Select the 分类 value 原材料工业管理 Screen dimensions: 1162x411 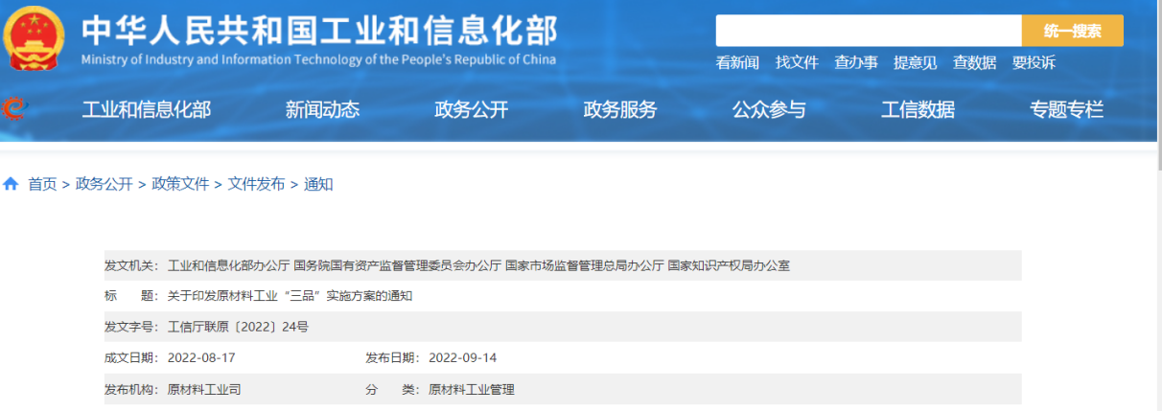tap(472, 390)
